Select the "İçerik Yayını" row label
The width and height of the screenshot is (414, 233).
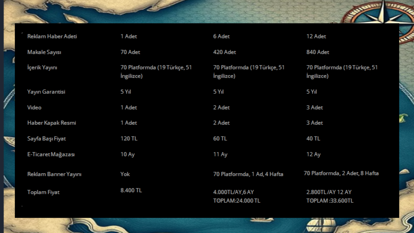[42, 68]
